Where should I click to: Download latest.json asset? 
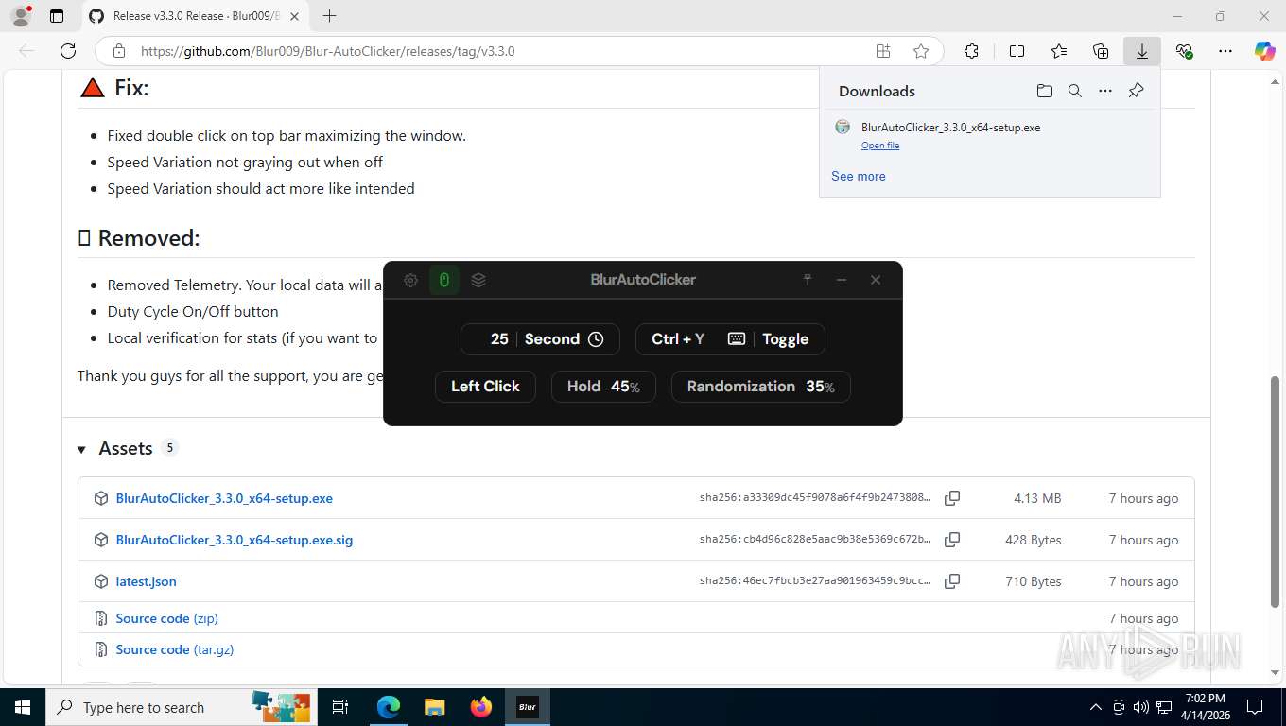point(147,581)
